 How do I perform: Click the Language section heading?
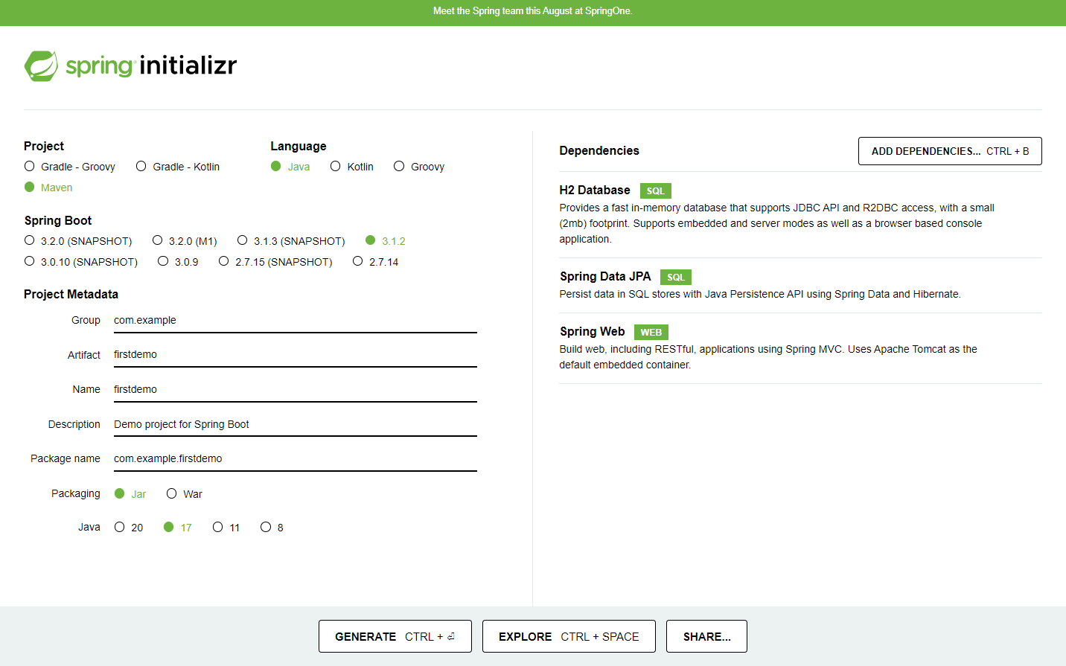(299, 147)
